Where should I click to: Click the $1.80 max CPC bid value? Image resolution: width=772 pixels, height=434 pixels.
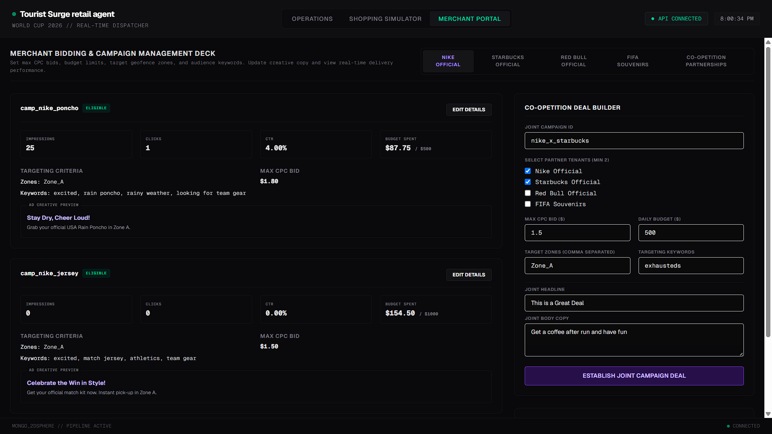pos(269,181)
